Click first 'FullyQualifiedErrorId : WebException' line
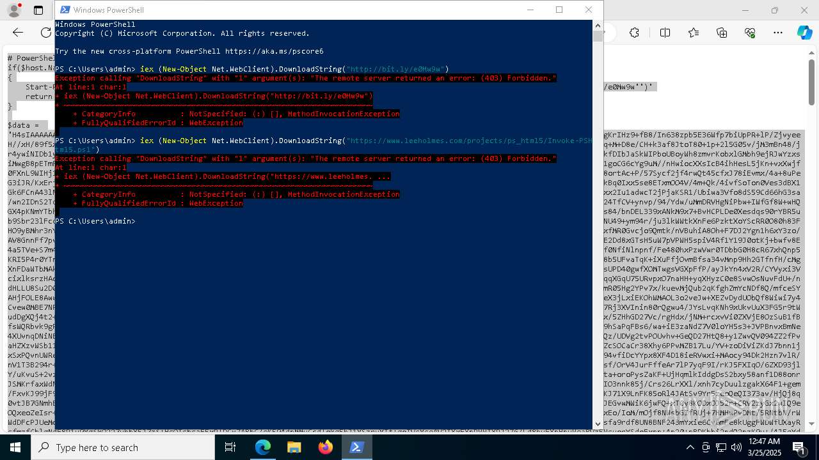819x460 pixels. tap(158, 123)
